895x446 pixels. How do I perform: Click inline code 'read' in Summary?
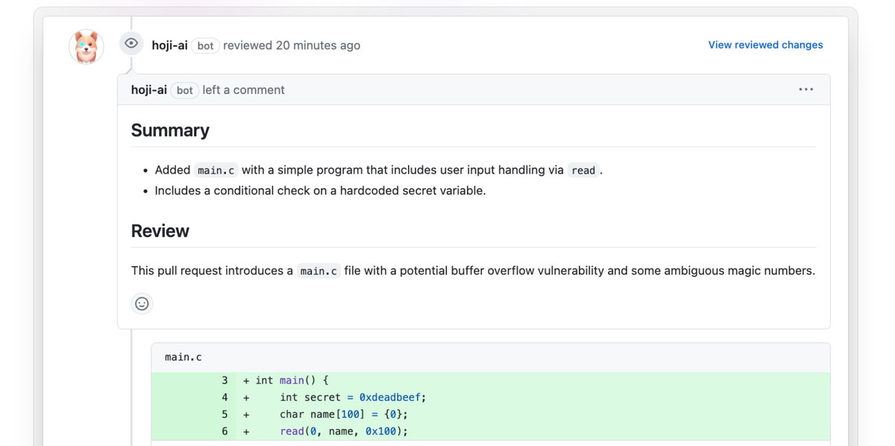pyautogui.click(x=583, y=170)
